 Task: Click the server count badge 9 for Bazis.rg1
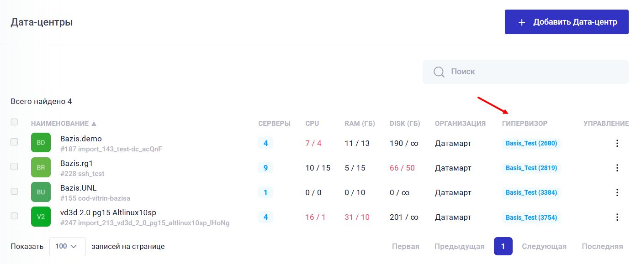[265, 168]
